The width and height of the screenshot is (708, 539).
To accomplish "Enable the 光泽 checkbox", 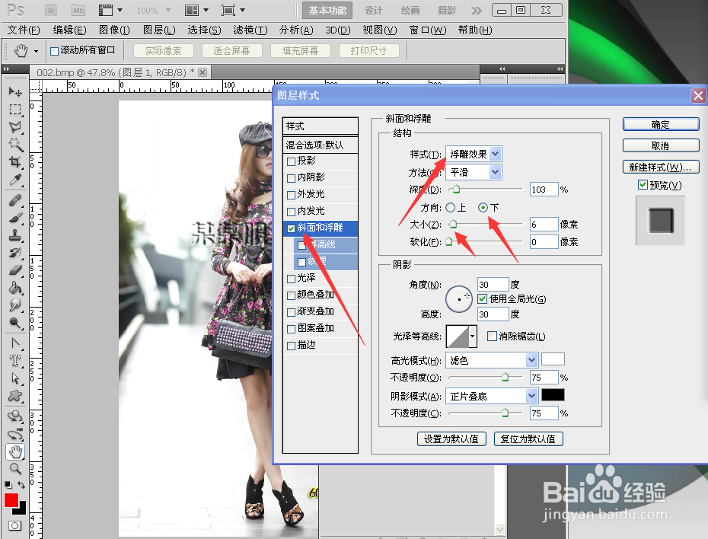I will click(292, 279).
